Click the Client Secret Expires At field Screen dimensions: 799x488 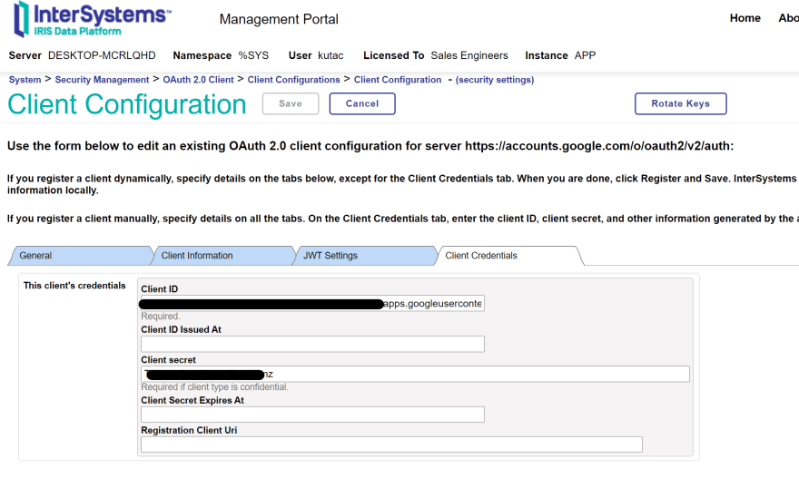point(312,415)
